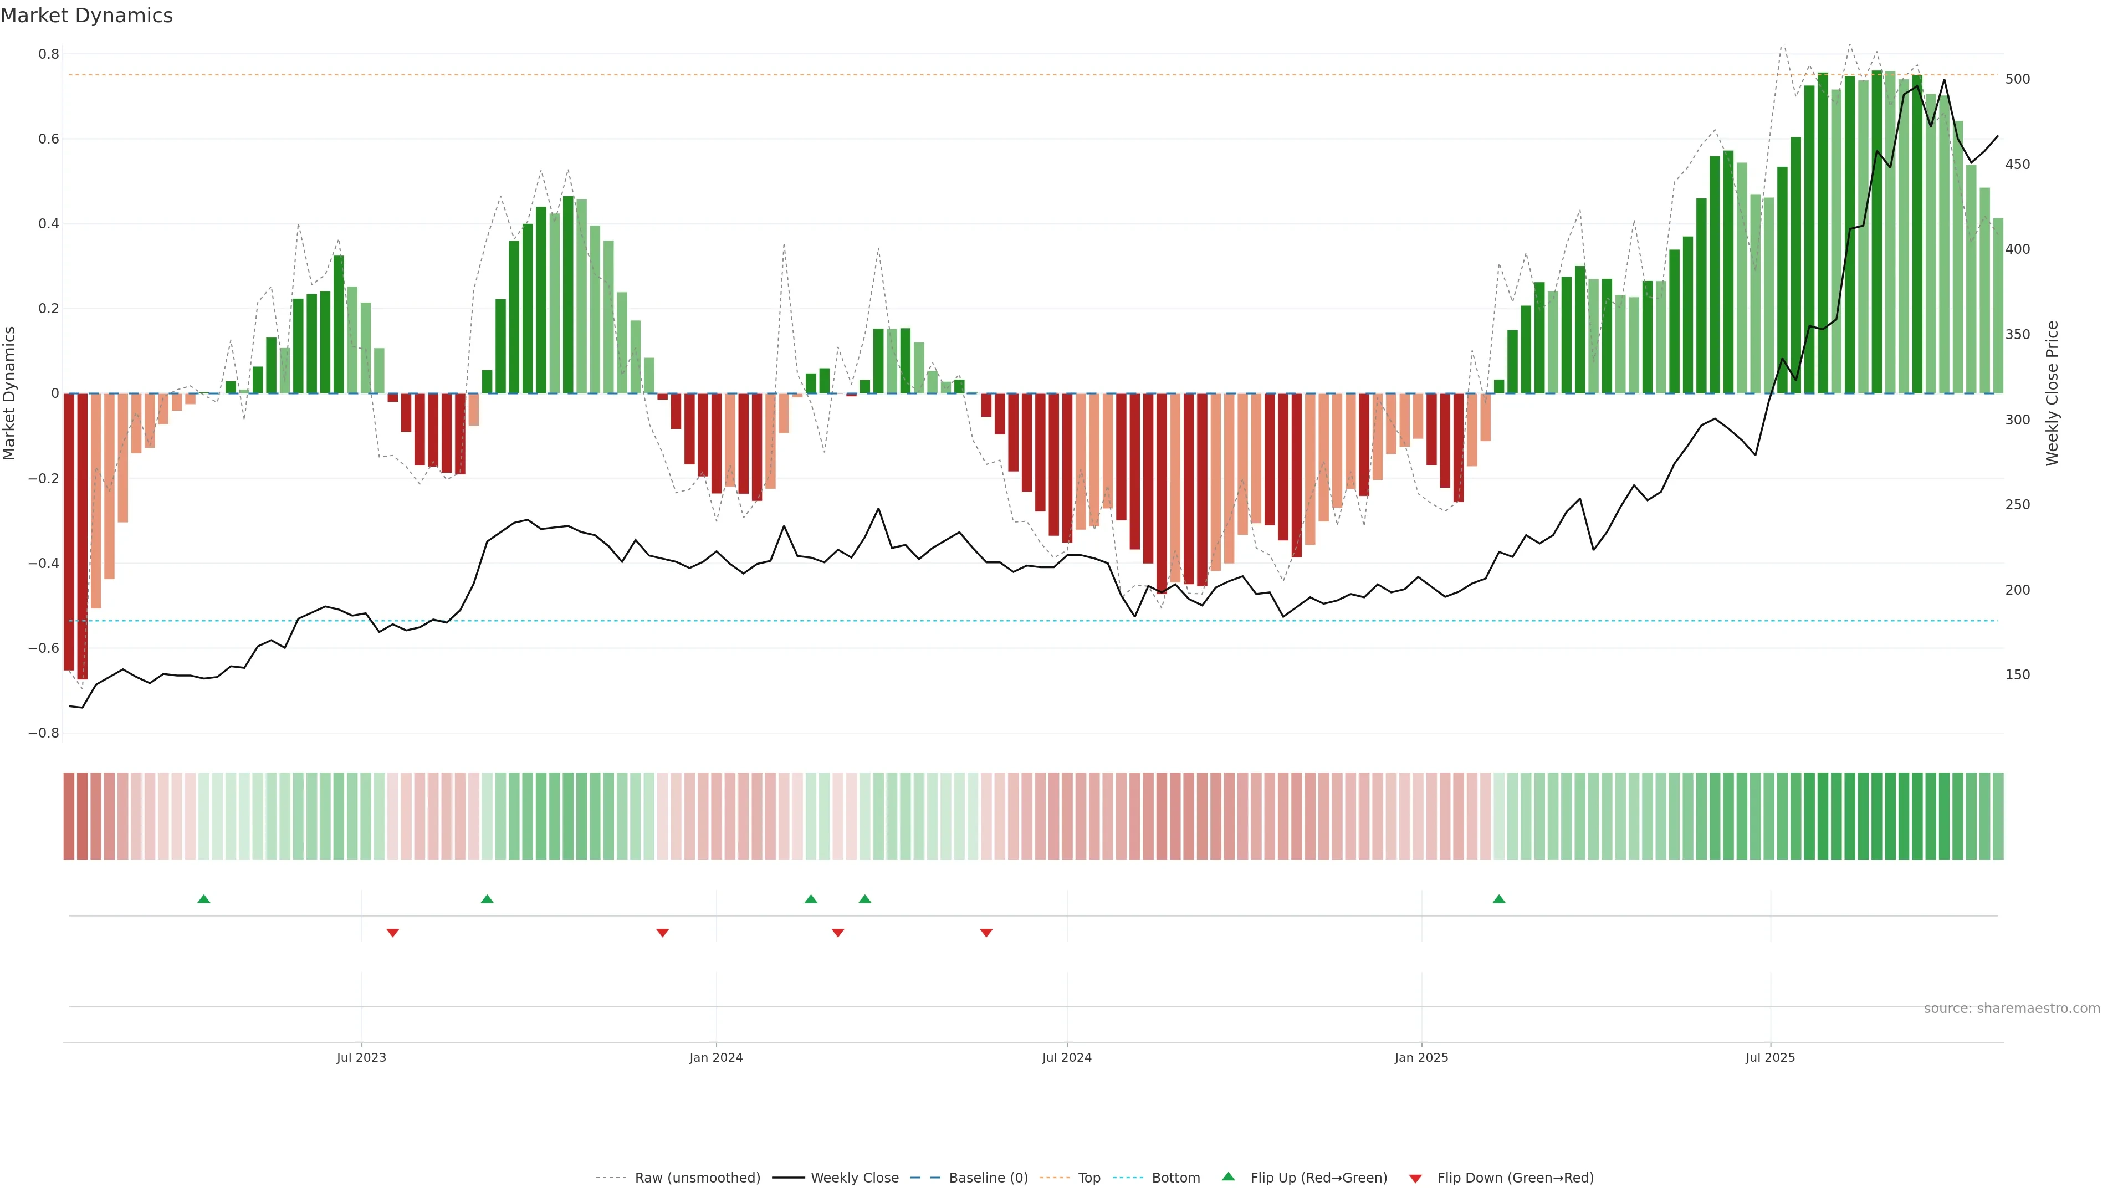Click the 500 tick on right price axis
Viewport: 2128px width, 1197px height.
(2017, 79)
